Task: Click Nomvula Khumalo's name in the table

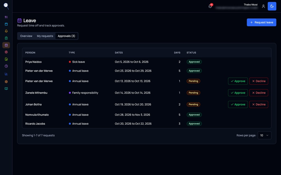Action: (37, 115)
